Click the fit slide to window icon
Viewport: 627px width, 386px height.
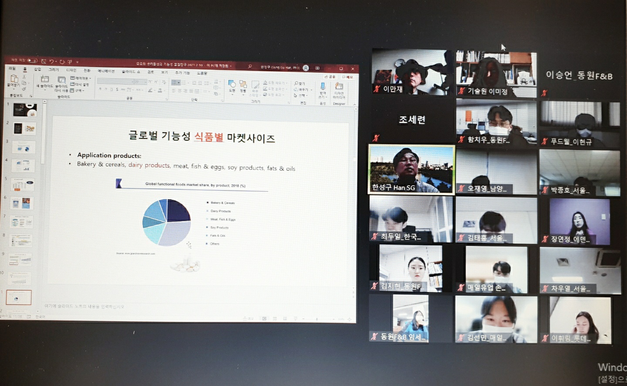[x=349, y=319]
